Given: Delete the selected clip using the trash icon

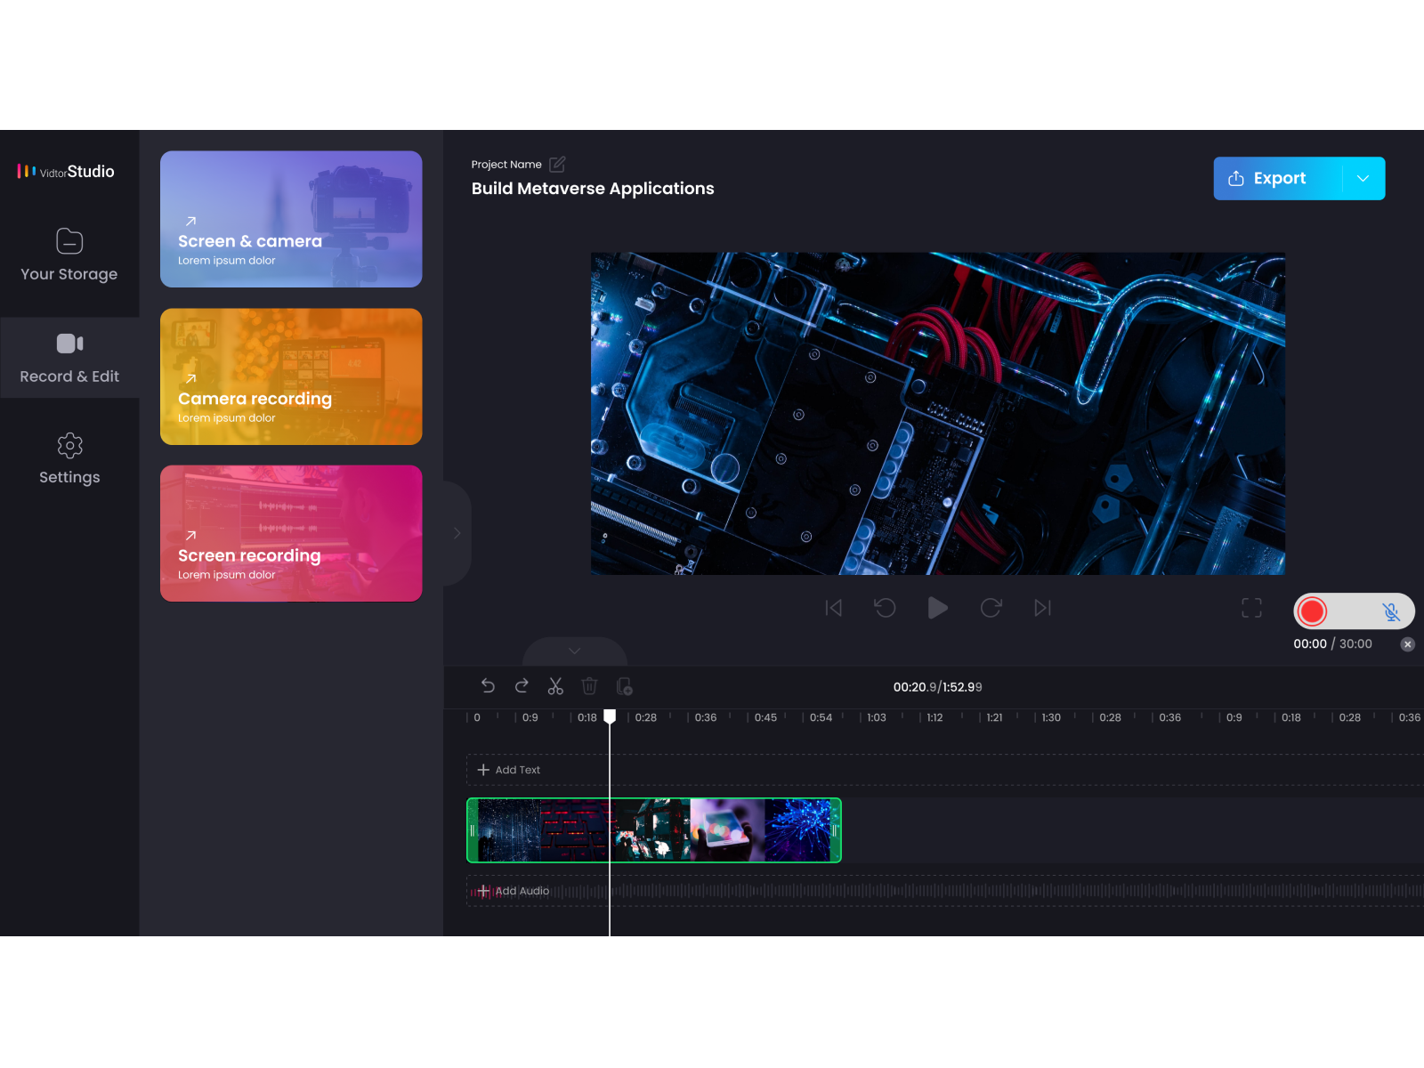Looking at the screenshot, I should pos(589,686).
